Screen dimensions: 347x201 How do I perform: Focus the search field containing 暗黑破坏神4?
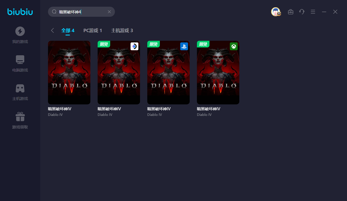coord(81,12)
